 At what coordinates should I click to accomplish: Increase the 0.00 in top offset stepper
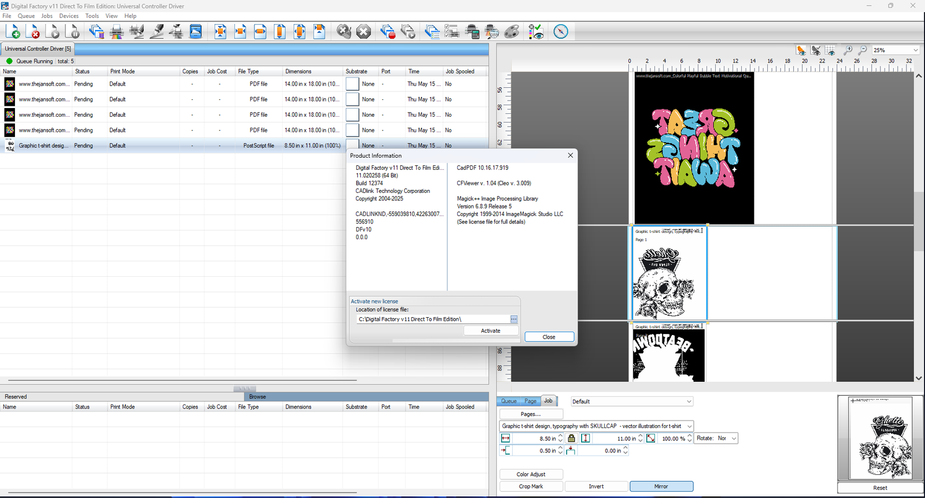625,448
